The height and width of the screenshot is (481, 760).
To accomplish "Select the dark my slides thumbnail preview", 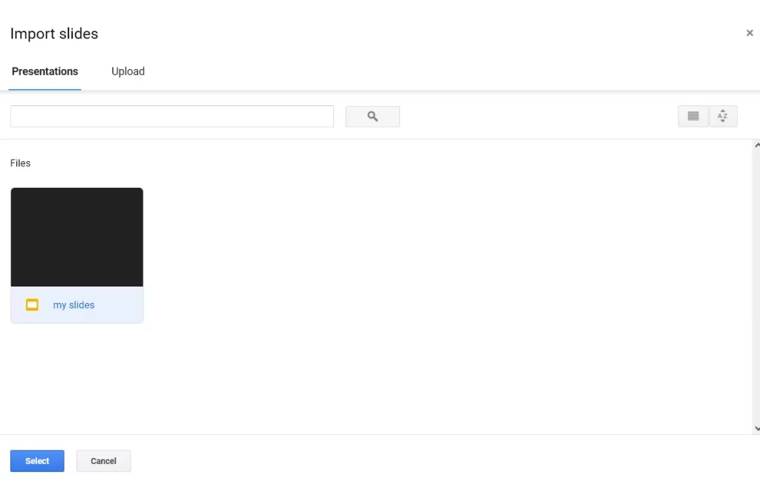I will point(77,237).
